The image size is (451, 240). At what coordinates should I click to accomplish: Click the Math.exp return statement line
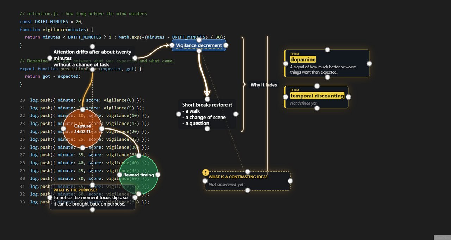pos(125,37)
